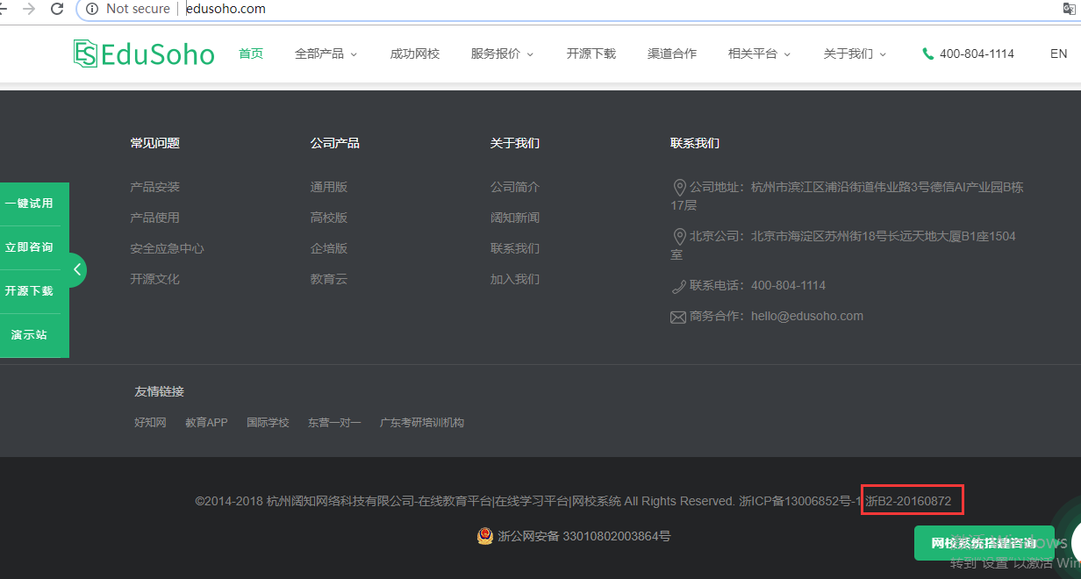The width and height of the screenshot is (1081, 579).
Task: Go to the 首页 nav item
Action: coord(251,54)
